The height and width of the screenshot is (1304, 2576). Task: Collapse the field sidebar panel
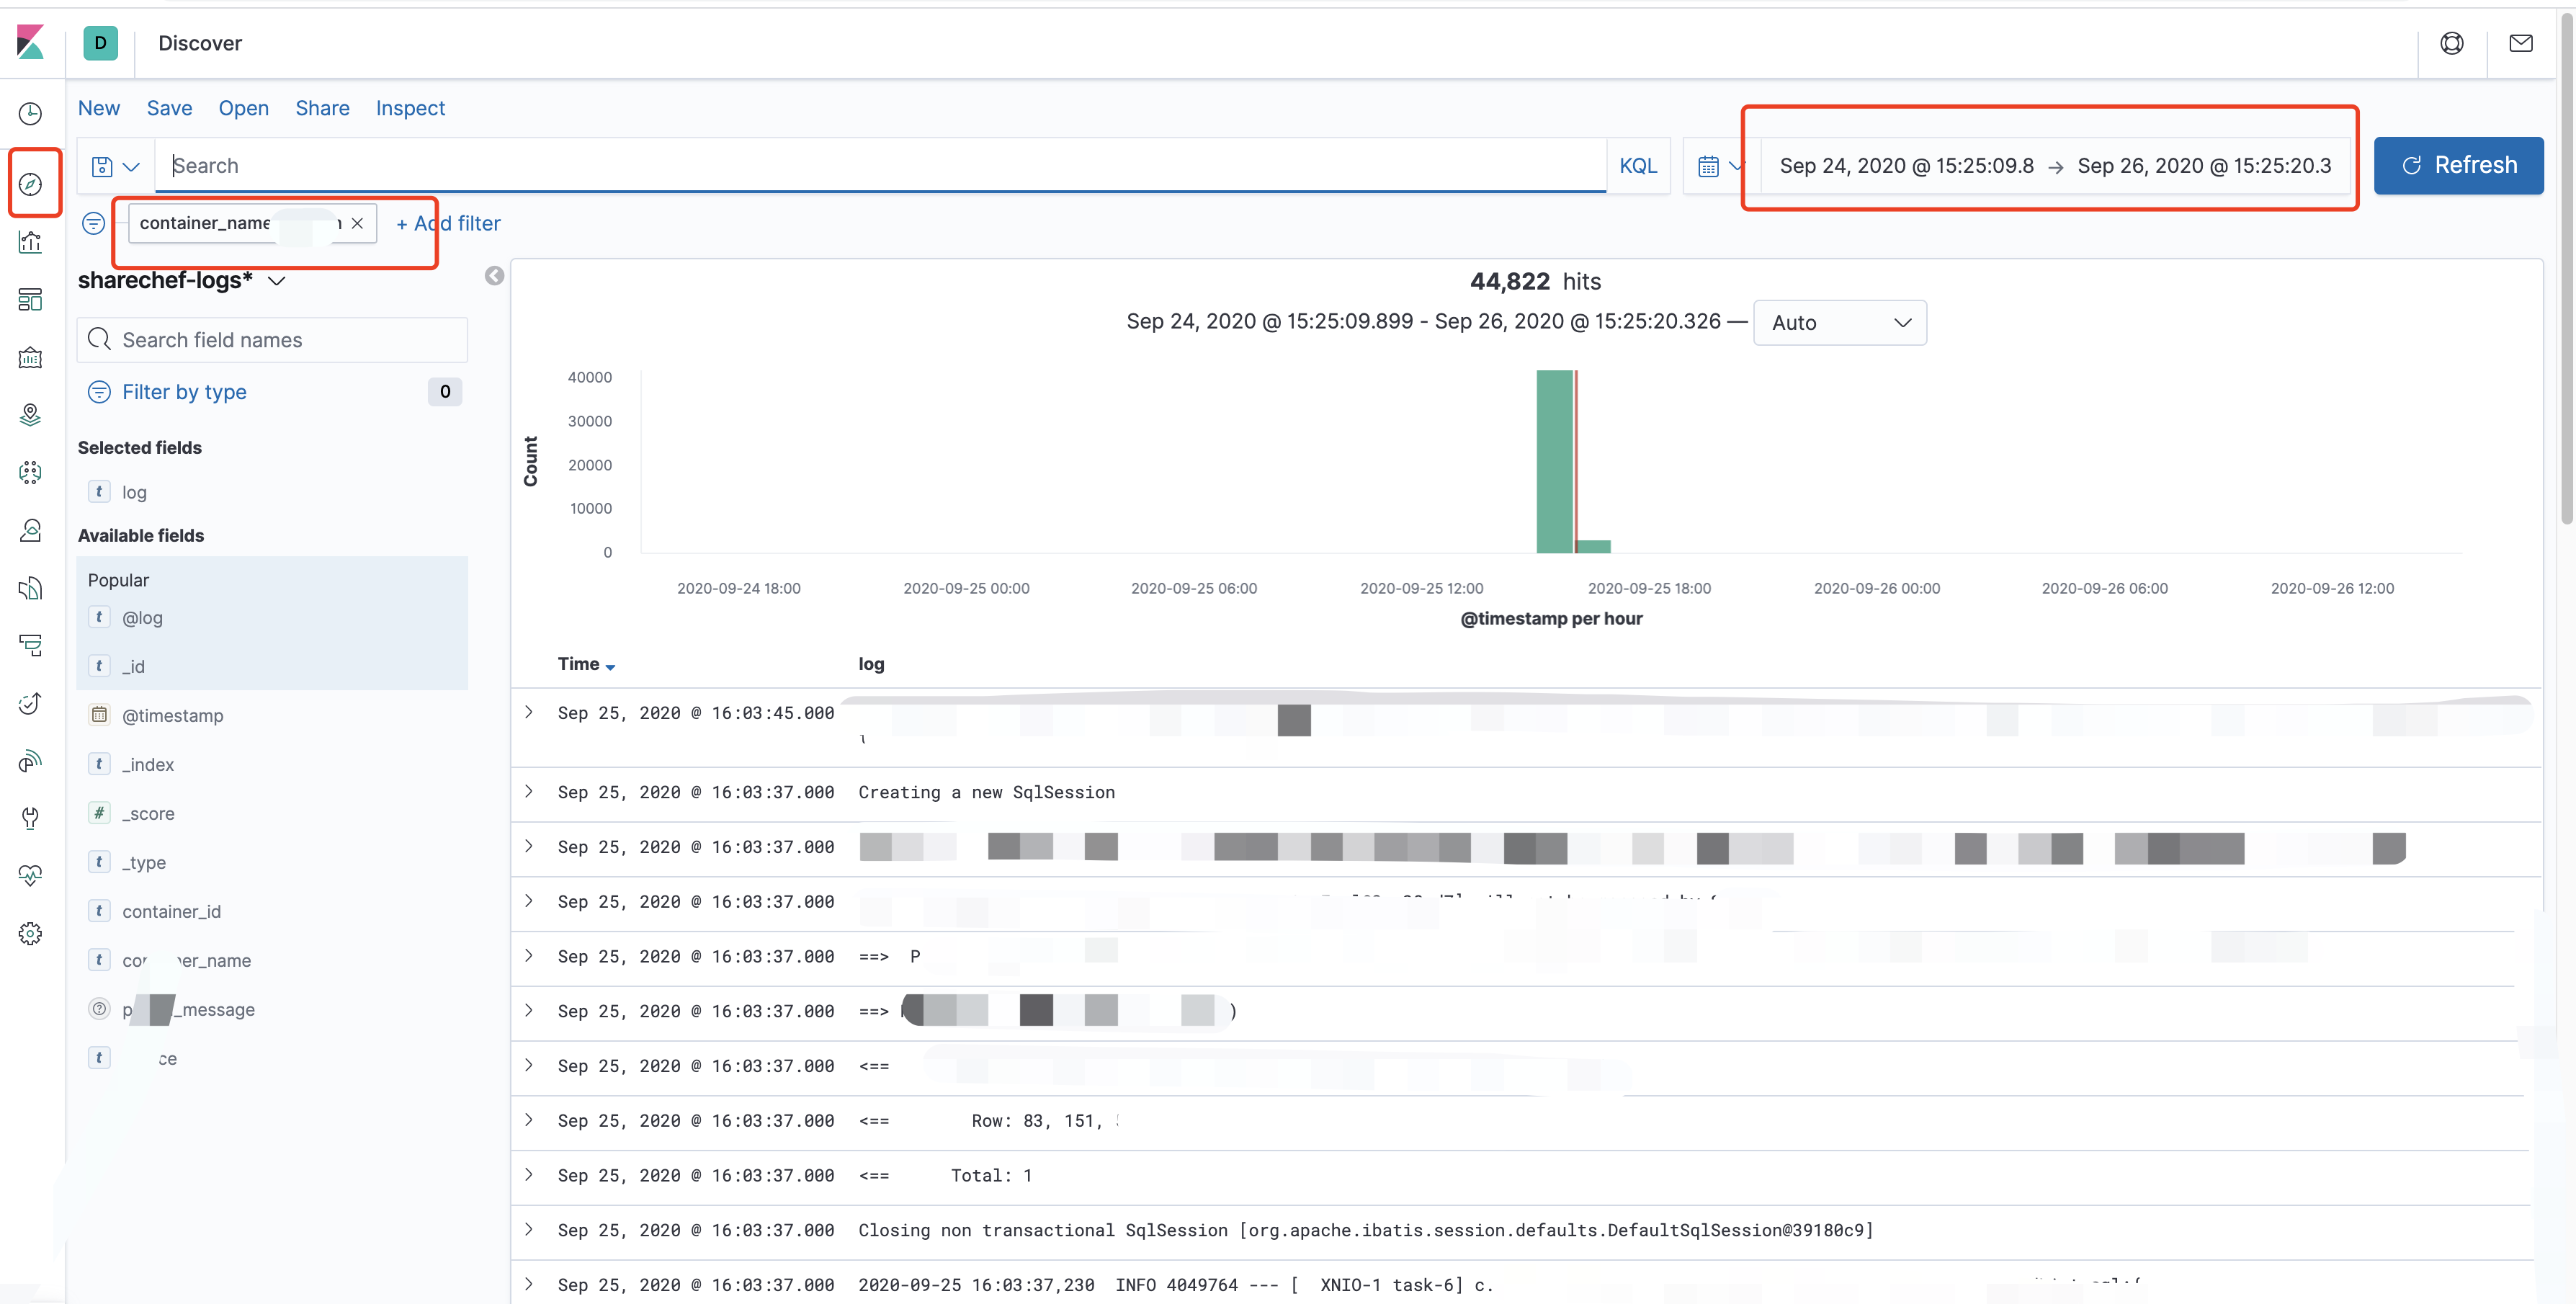494,276
